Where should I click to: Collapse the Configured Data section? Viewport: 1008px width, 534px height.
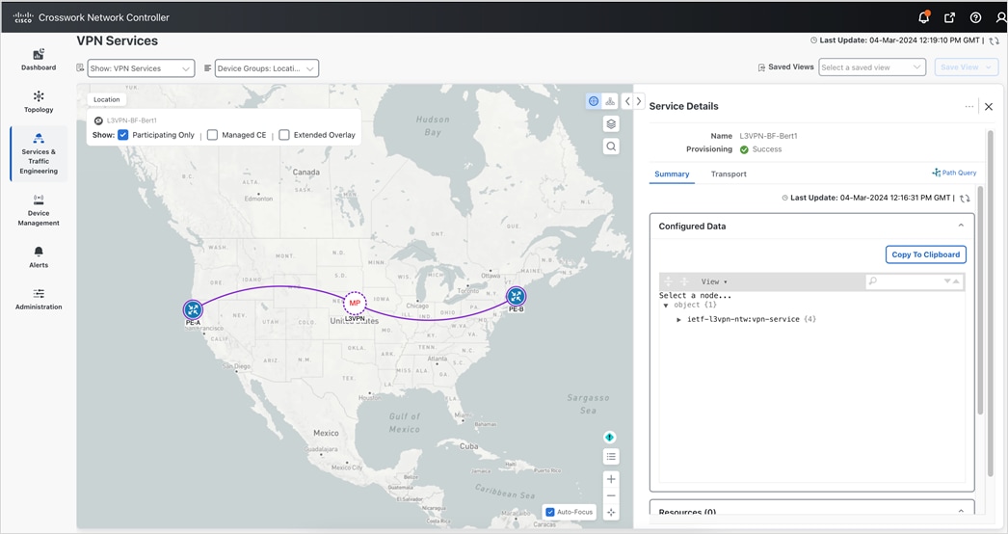click(x=961, y=226)
